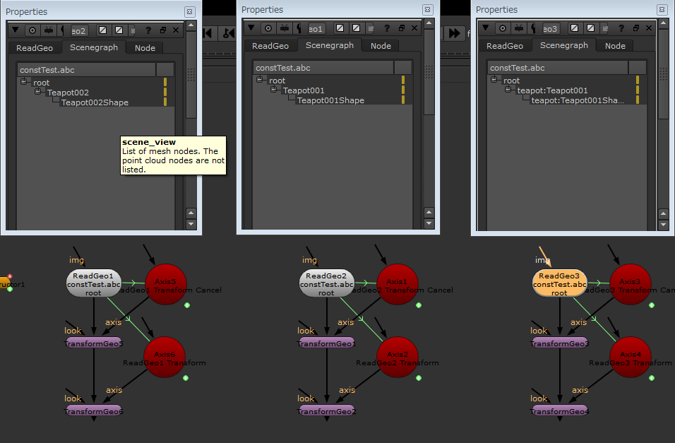Select the ReadGeo2 constTest.abc node
The image size is (675, 443).
(326, 284)
